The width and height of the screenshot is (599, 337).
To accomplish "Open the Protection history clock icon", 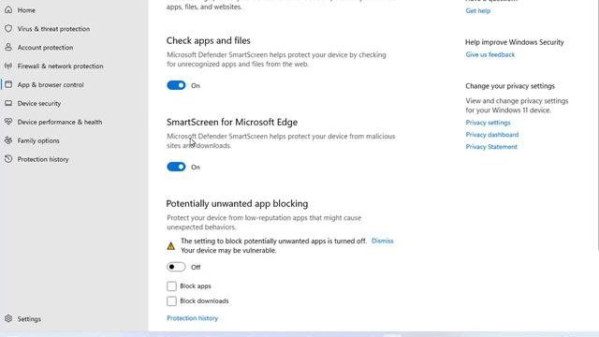I will pos(8,159).
